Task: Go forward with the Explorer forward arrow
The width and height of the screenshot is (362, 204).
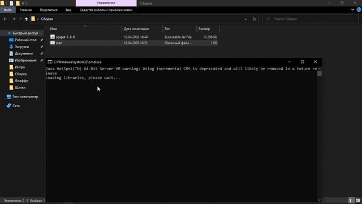Action: 14,19
